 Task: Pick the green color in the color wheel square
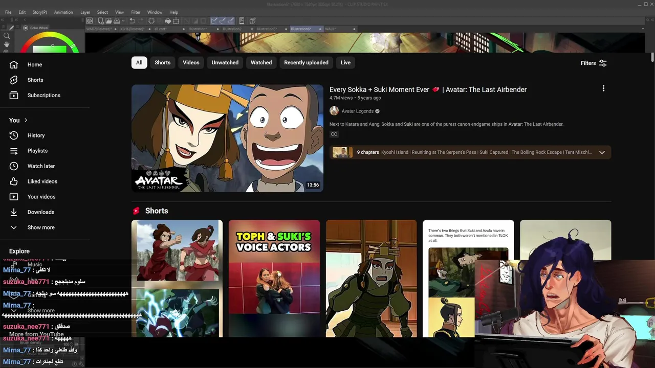pyautogui.click(x=50, y=50)
